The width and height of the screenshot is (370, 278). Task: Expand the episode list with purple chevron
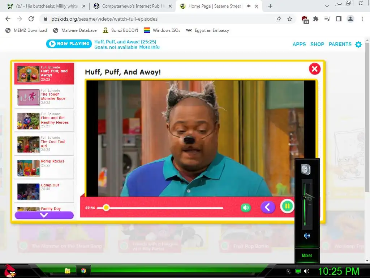[44, 215]
